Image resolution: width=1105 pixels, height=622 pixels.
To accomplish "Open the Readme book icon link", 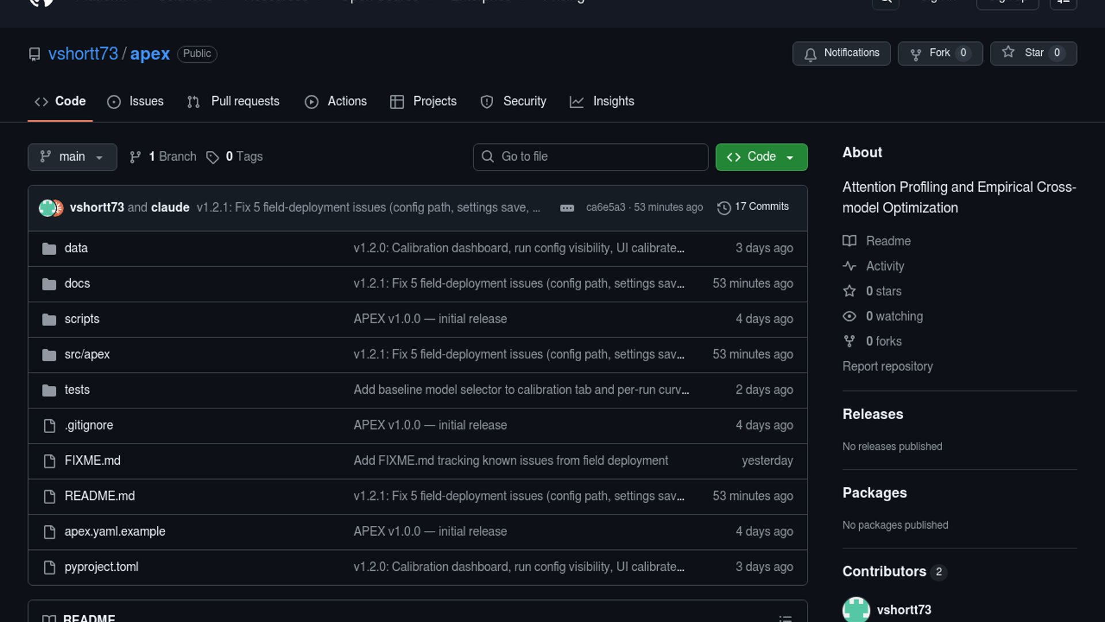I will 849,241.
